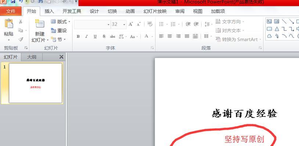Image resolution: width=299 pixels, height=146 pixels.
Task: Click the Increase Font Size icon
Action: [x=131, y=24]
